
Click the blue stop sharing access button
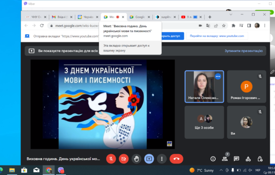tap(173, 36)
